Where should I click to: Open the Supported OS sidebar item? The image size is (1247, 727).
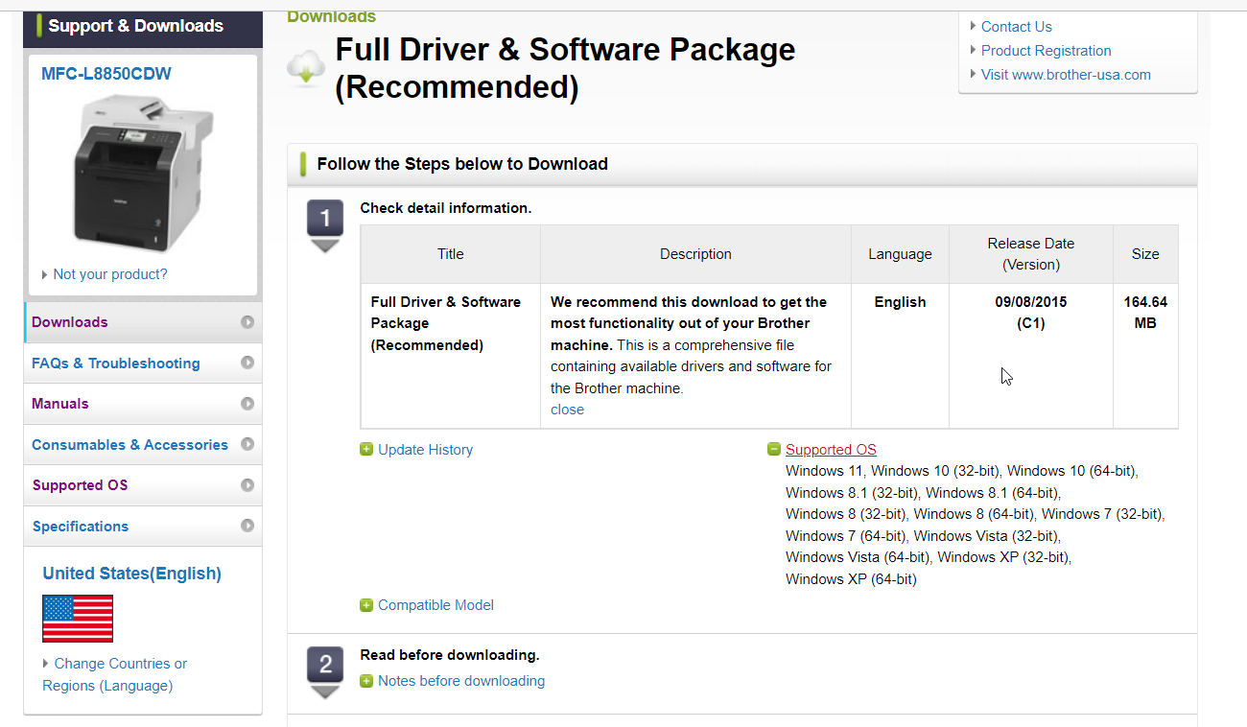click(x=80, y=485)
